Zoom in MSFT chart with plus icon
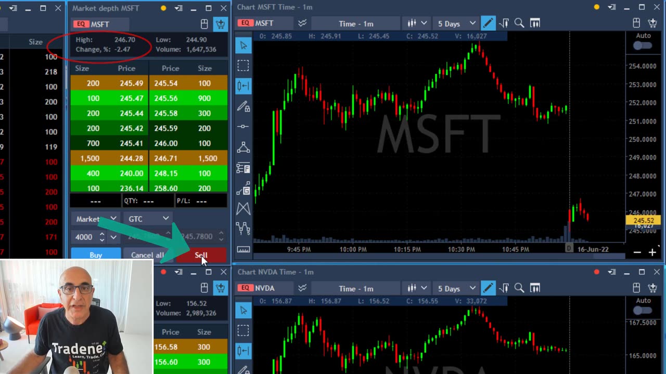Screen dimensions: 666x374 (652, 252)
